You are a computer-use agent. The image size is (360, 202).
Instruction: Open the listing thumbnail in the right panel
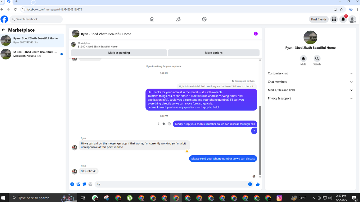(x=310, y=37)
